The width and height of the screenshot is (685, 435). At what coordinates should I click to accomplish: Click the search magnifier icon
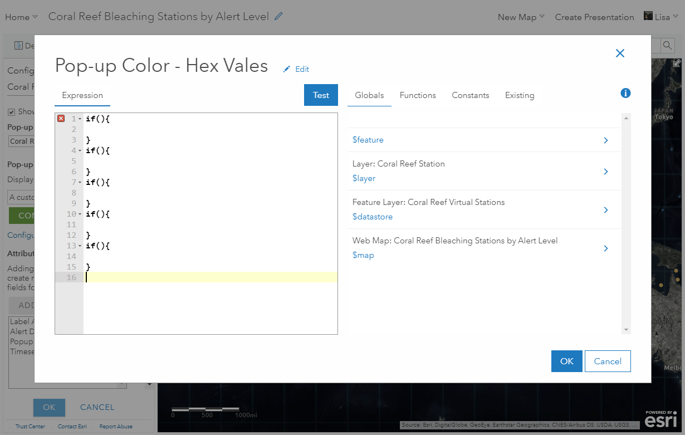(667, 46)
